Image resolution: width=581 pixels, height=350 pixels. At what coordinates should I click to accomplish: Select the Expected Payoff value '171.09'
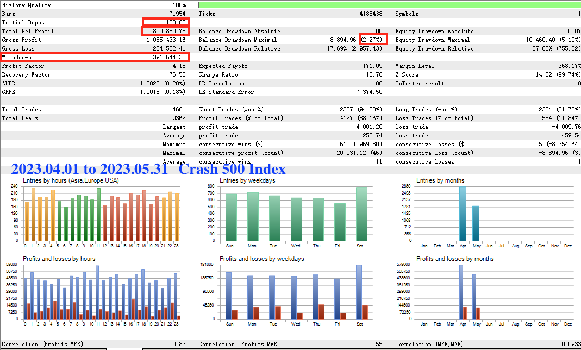(373, 66)
